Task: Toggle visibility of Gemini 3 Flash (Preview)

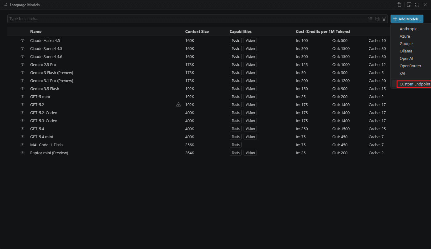Action: pos(23,73)
